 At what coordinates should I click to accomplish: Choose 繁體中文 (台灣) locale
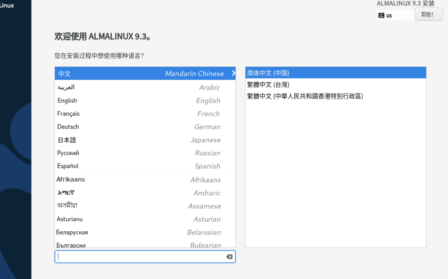[x=336, y=85]
